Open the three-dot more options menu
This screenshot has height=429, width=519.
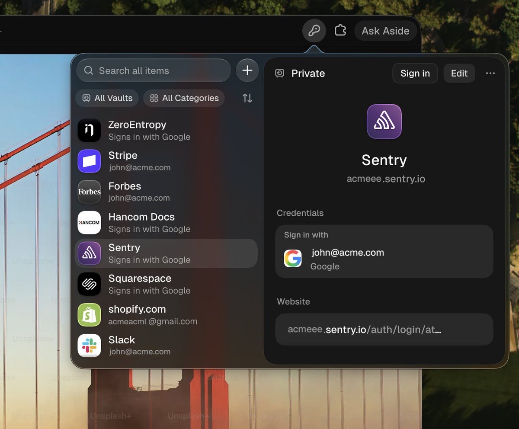(x=490, y=74)
